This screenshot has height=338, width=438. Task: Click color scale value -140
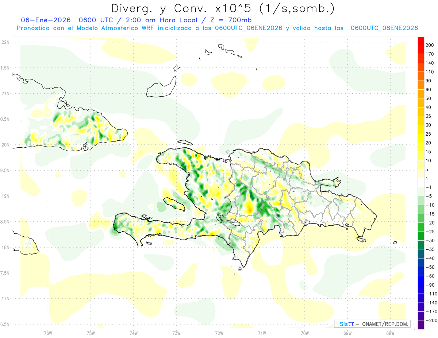tap(431, 303)
